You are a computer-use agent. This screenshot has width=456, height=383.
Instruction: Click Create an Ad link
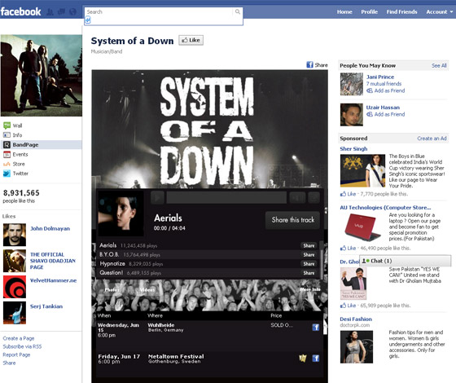click(432, 139)
